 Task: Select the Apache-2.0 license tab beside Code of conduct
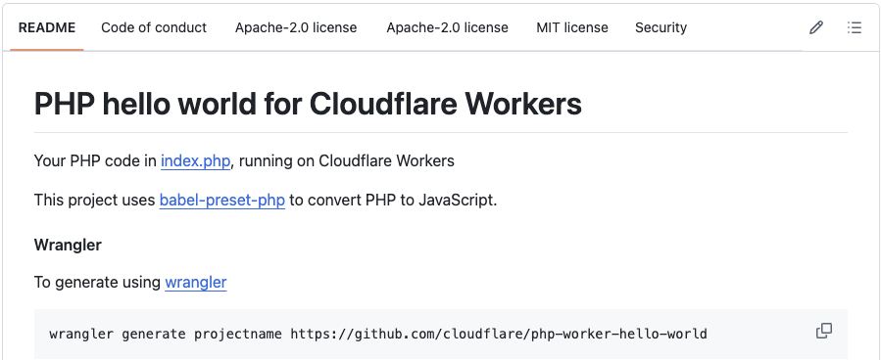(x=296, y=27)
